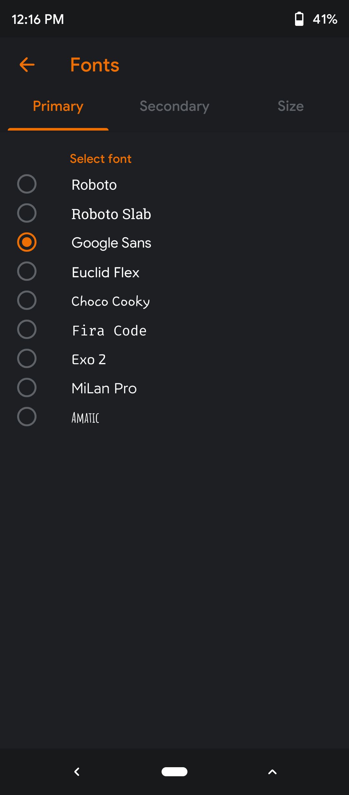This screenshot has width=349, height=795.
Task: Tap the home pill navigation button
Action: coord(174,772)
